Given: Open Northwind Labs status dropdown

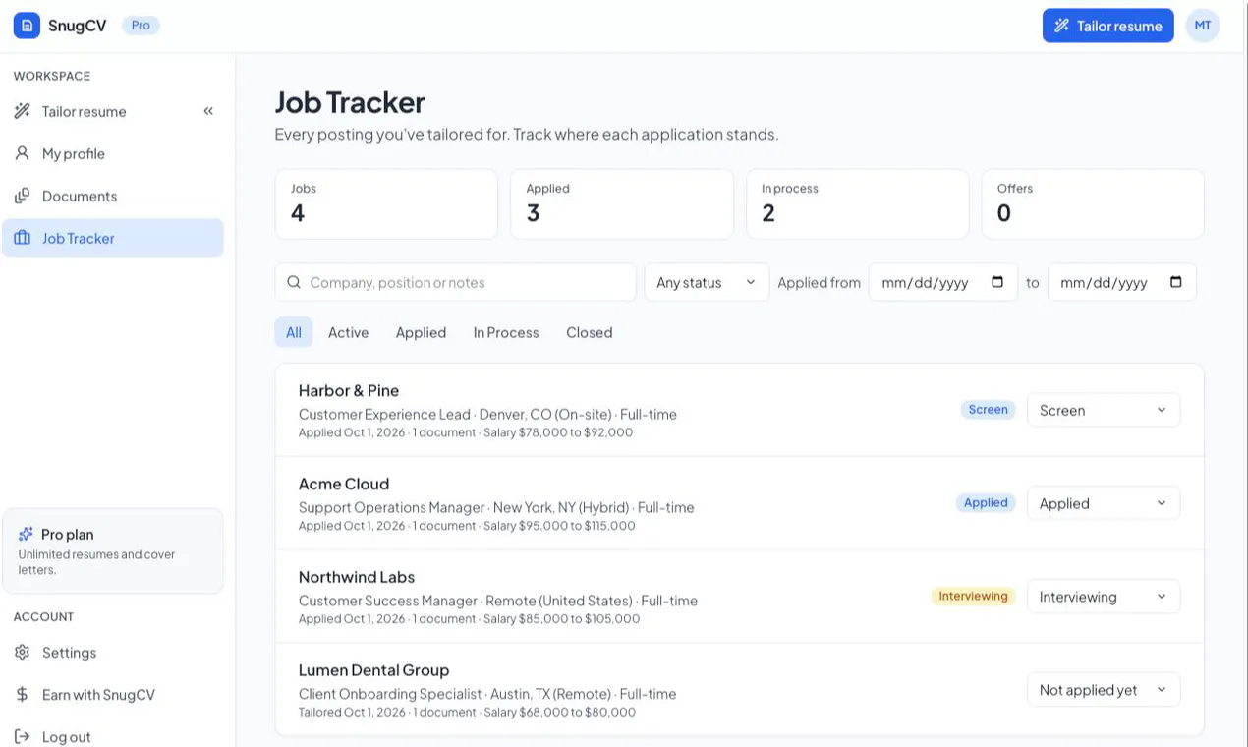Looking at the screenshot, I should pos(1104,597).
